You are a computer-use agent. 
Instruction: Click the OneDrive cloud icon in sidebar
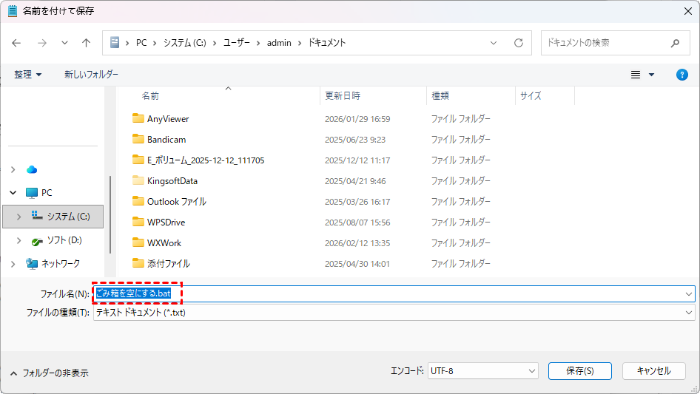(x=32, y=169)
